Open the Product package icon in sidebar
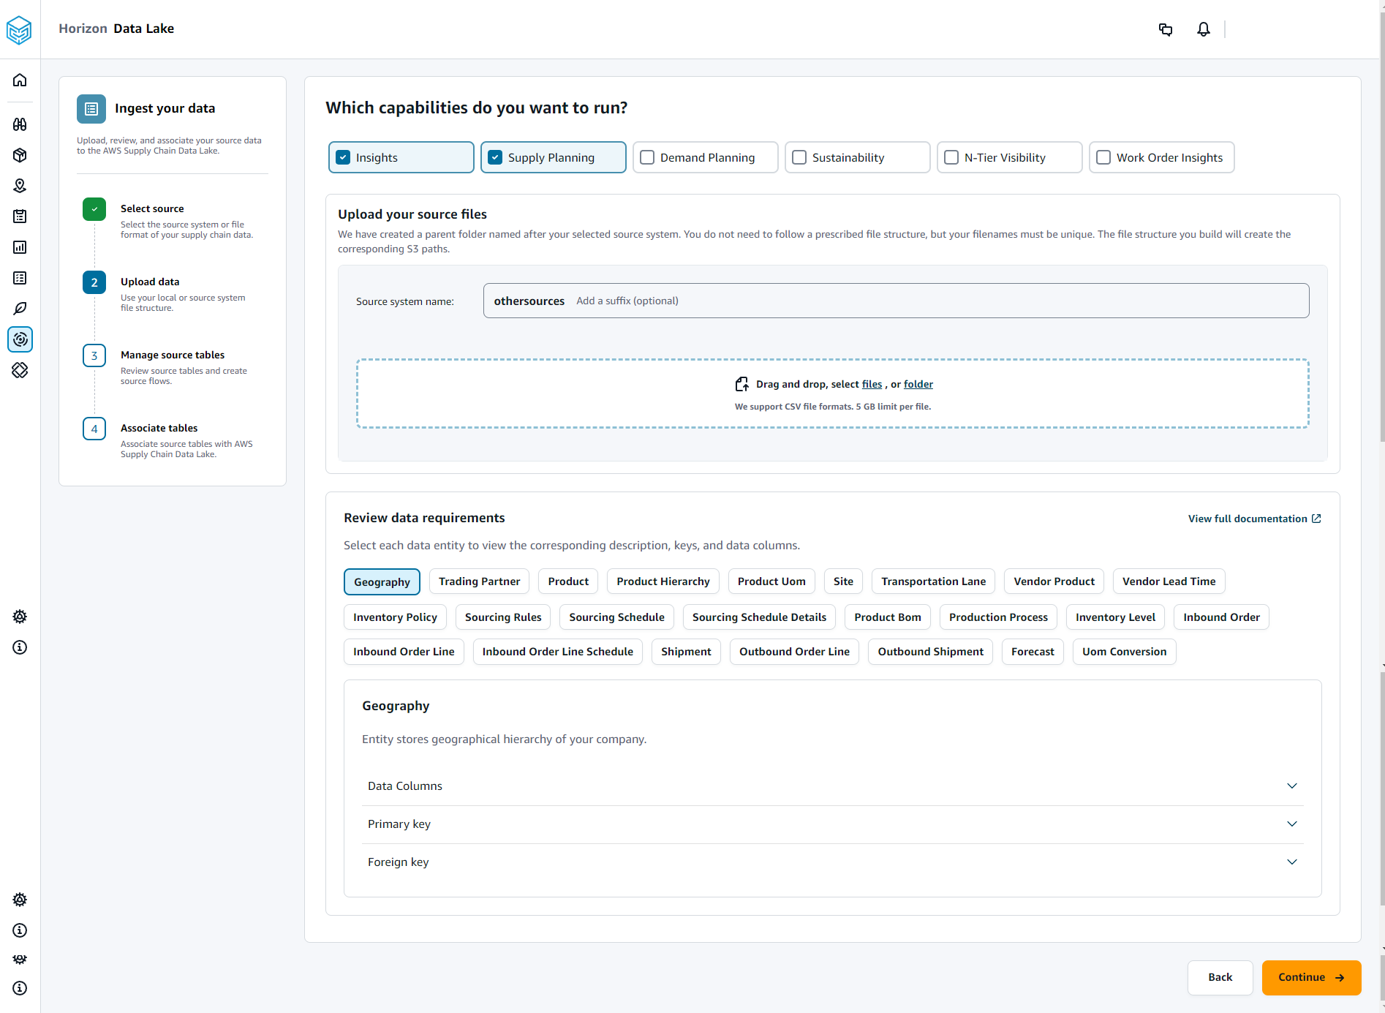 point(20,155)
